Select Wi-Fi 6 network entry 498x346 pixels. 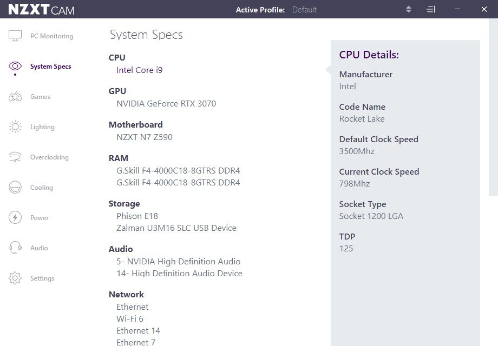(x=130, y=319)
